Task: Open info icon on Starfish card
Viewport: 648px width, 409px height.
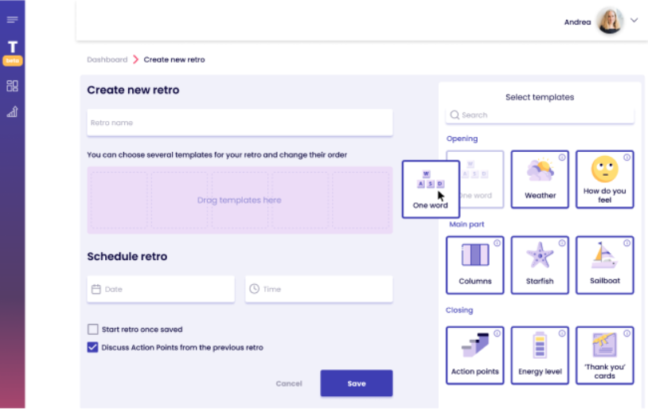Action: point(562,243)
